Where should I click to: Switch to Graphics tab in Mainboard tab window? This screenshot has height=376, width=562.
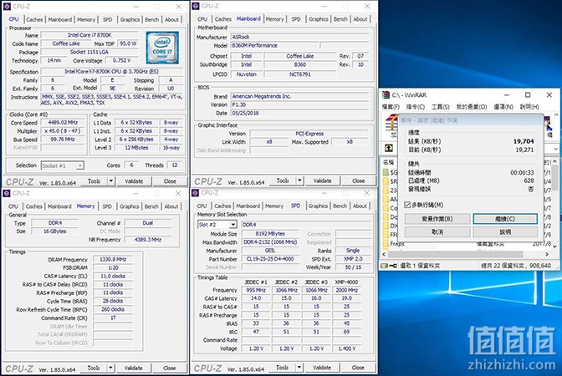[x=319, y=19]
